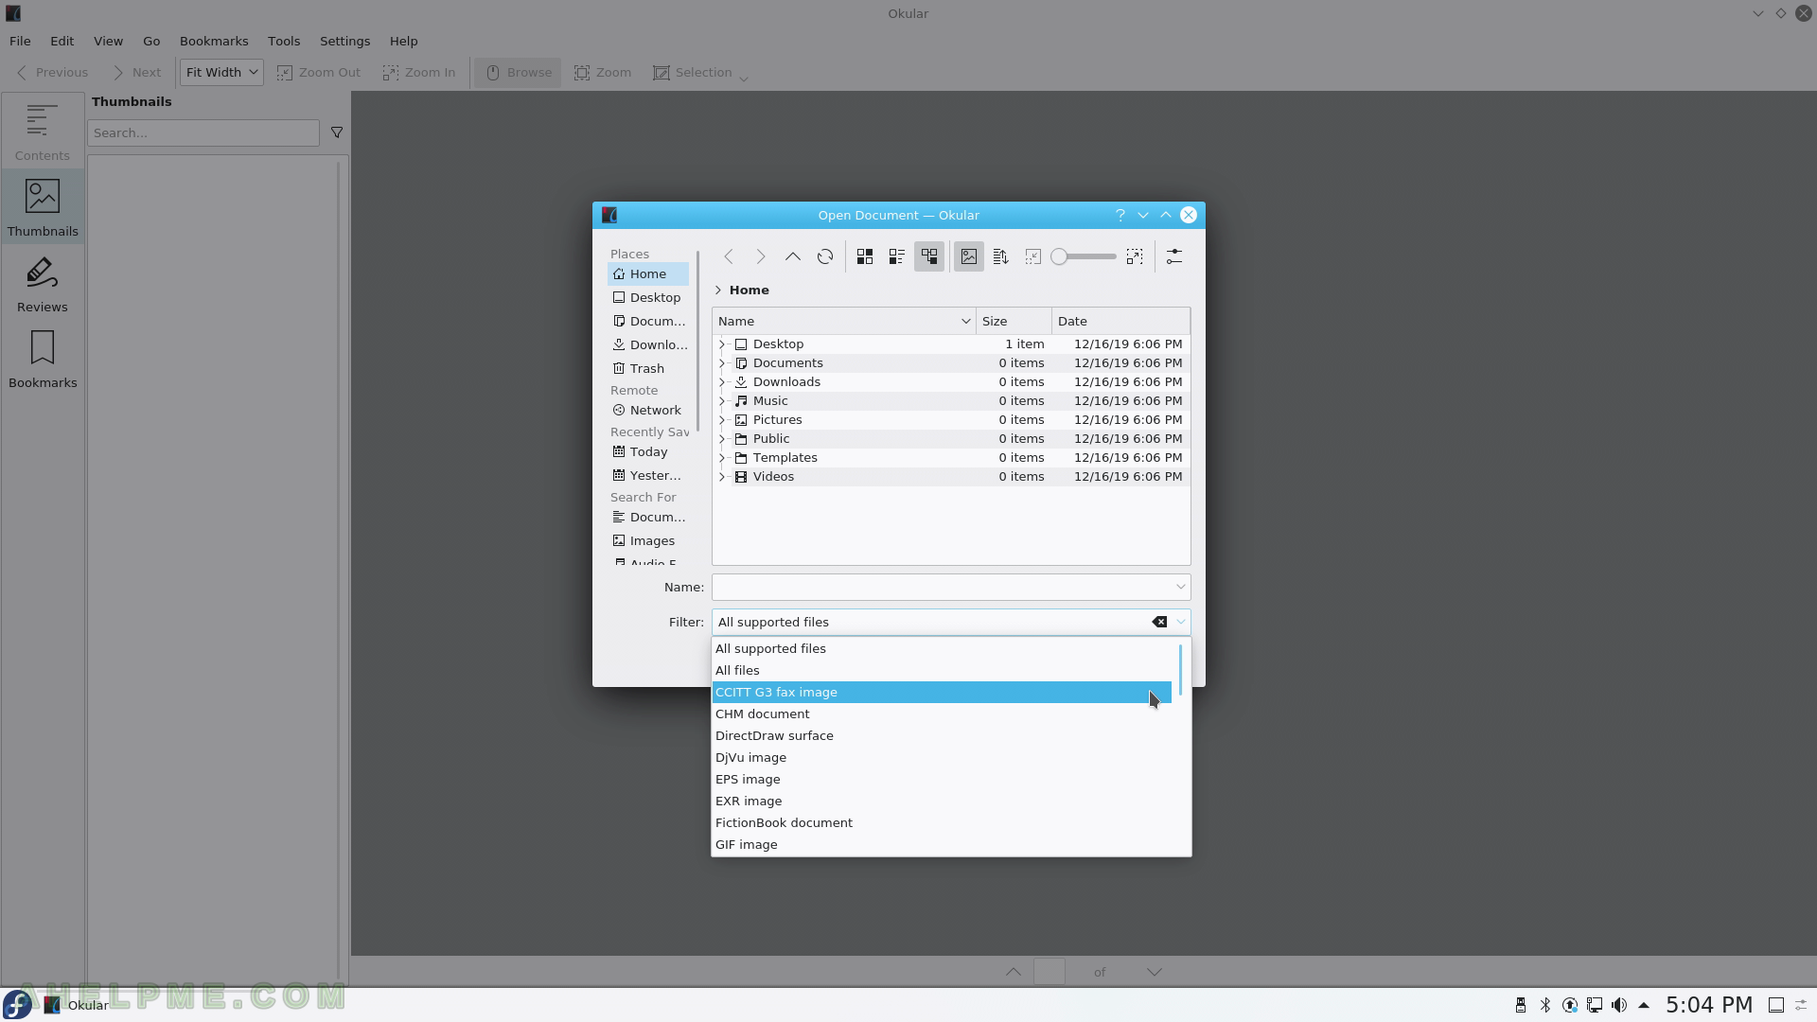The height and width of the screenshot is (1022, 1817).
Task: Select the Selection tool
Action: 693,72
